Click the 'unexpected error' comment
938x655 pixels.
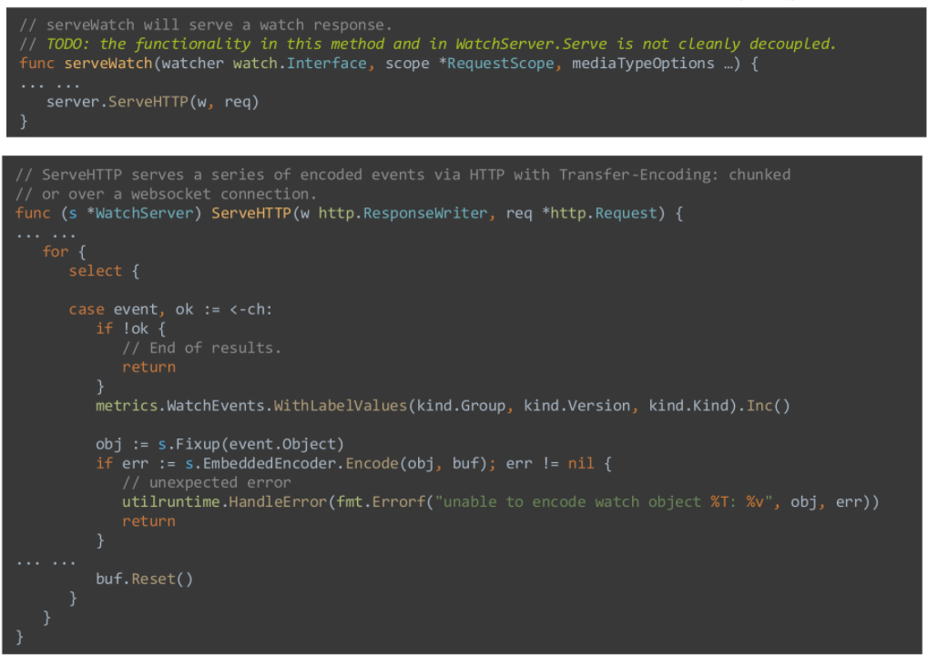[x=207, y=483]
